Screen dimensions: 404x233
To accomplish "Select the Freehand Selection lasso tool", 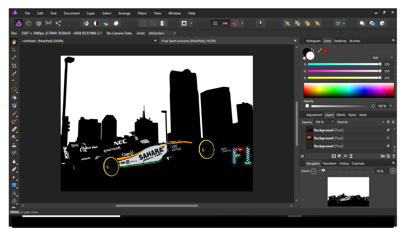I will click(x=14, y=89).
